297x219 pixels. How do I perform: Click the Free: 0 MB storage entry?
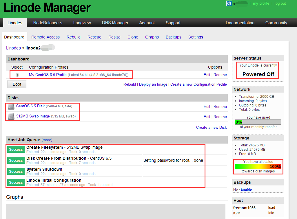[x=247, y=154]
